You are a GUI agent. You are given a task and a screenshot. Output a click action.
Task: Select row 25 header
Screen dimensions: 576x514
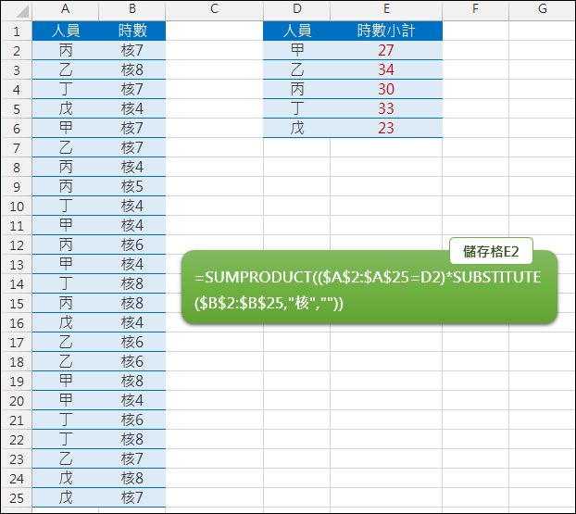point(17,498)
